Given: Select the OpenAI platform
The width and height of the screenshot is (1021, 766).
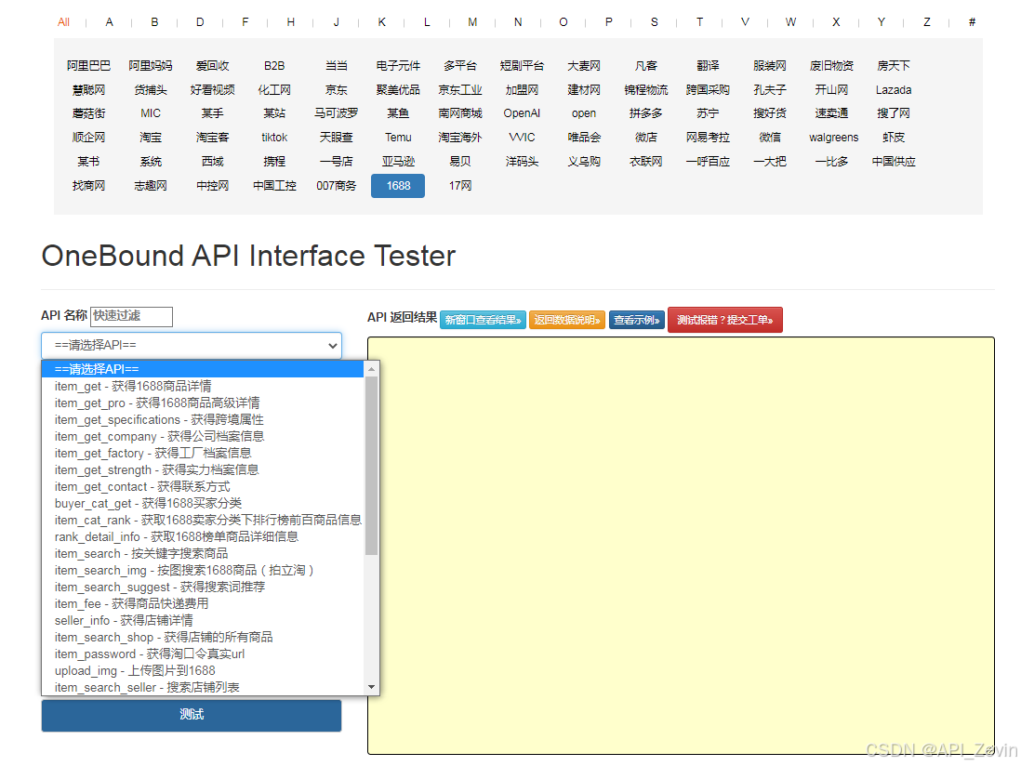Looking at the screenshot, I should pos(522,113).
